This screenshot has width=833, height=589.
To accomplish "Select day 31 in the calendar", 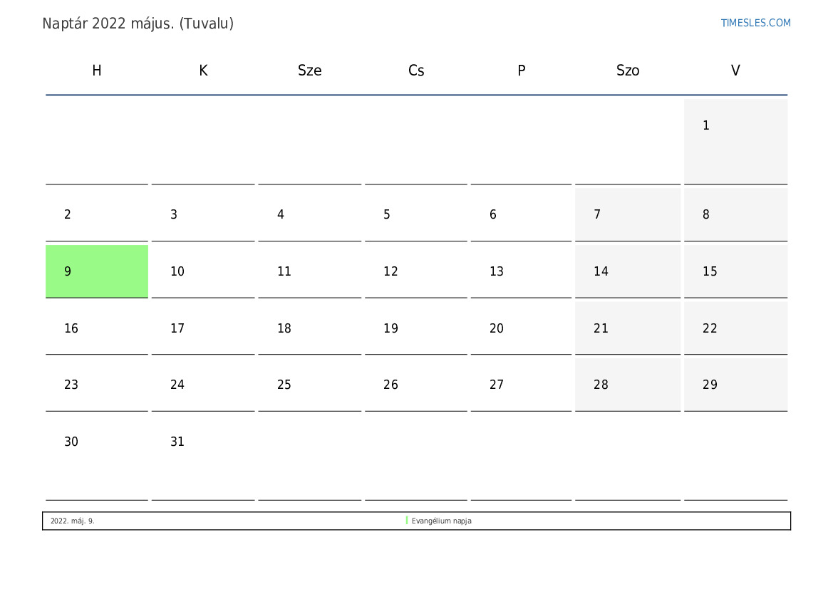I will (202, 454).
